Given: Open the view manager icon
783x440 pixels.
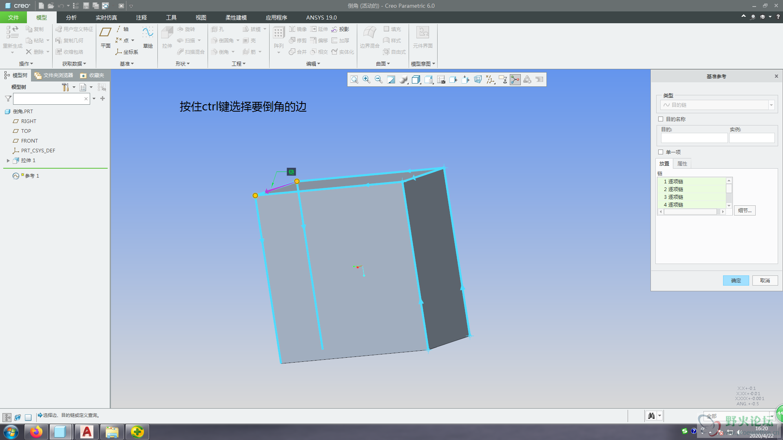Looking at the screenshot, I should pyautogui.click(x=429, y=80).
